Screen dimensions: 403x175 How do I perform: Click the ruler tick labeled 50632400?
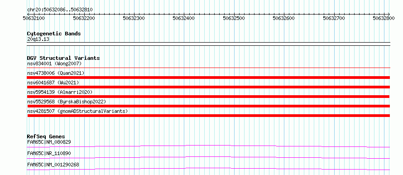pos(183,18)
